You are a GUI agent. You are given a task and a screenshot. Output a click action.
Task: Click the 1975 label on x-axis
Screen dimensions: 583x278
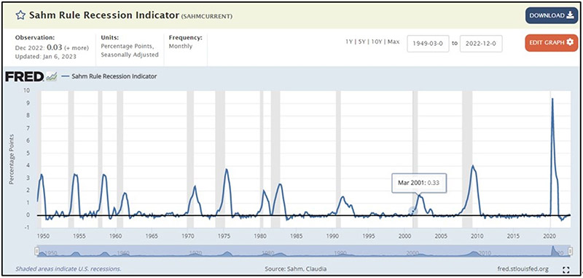coord(224,236)
